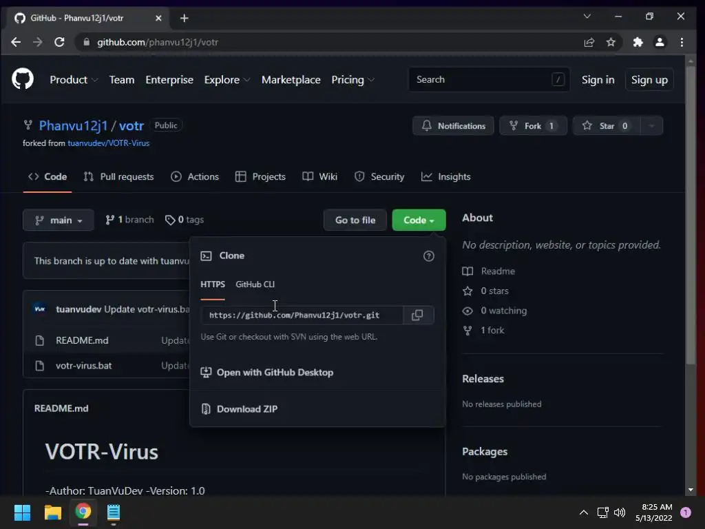Image resolution: width=705 pixels, height=529 pixels.
Task: Open the Phanvu12j1 owner link
Action: point(73,125)
